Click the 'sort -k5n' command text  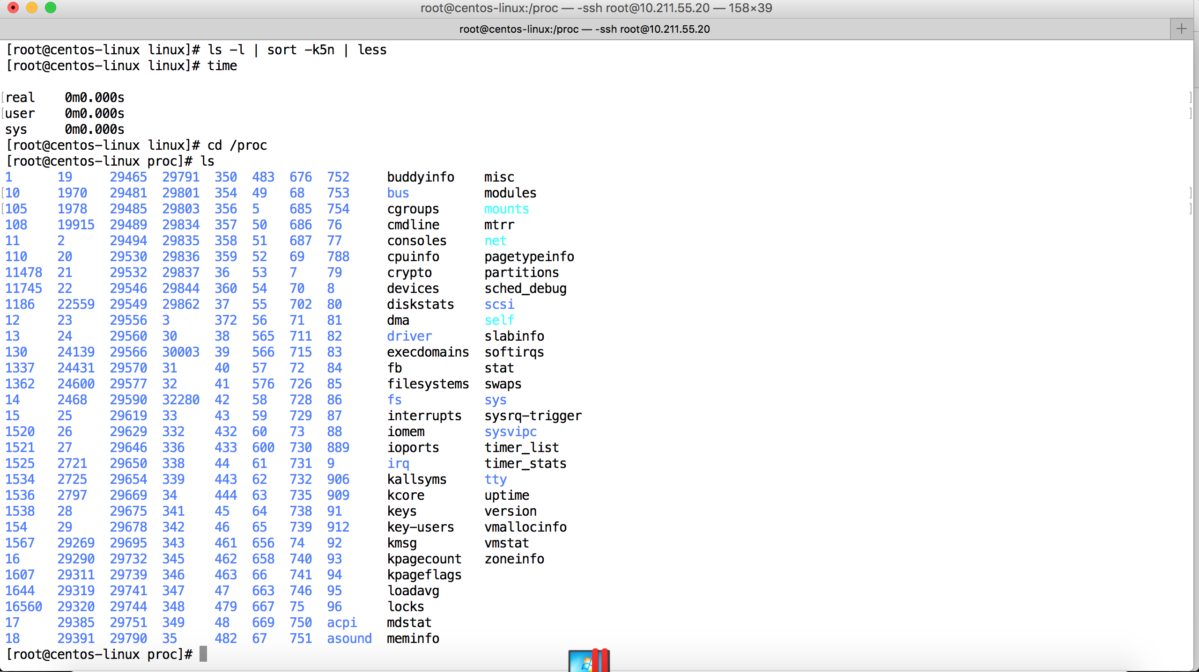pyautogui.click(x=300, y=50)
